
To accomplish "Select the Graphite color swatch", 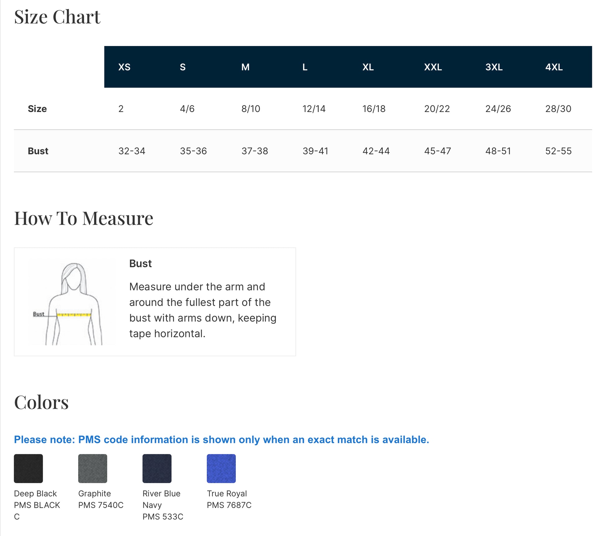I will point(92,468).
